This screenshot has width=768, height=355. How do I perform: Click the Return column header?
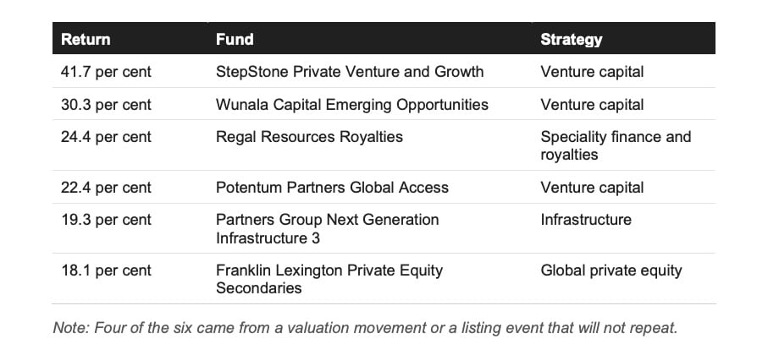[86, 39]
